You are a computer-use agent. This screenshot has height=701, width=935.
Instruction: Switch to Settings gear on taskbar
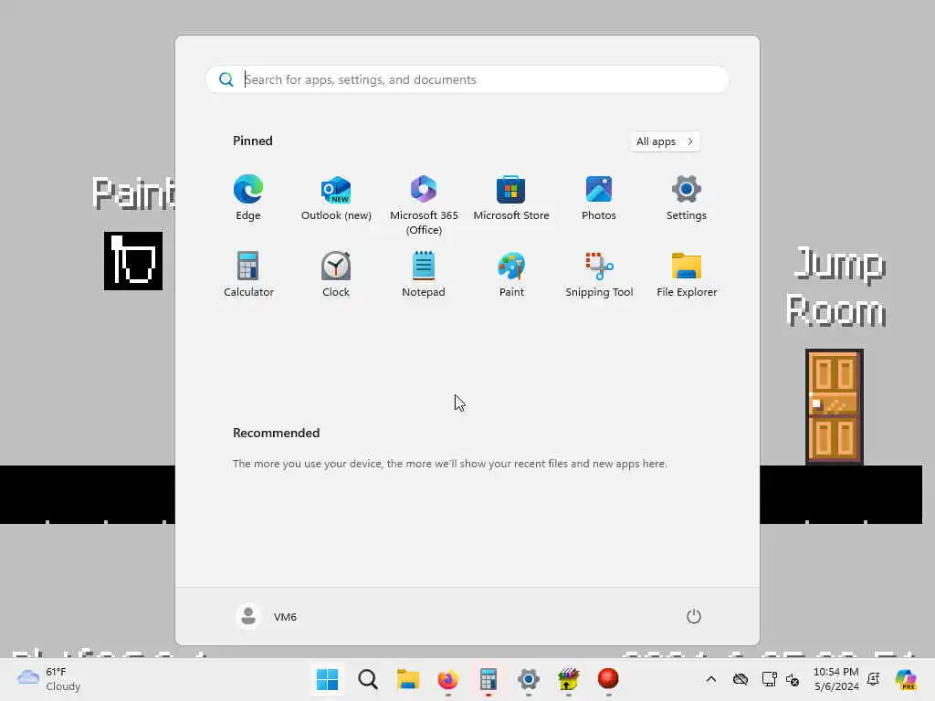(529, 679)
